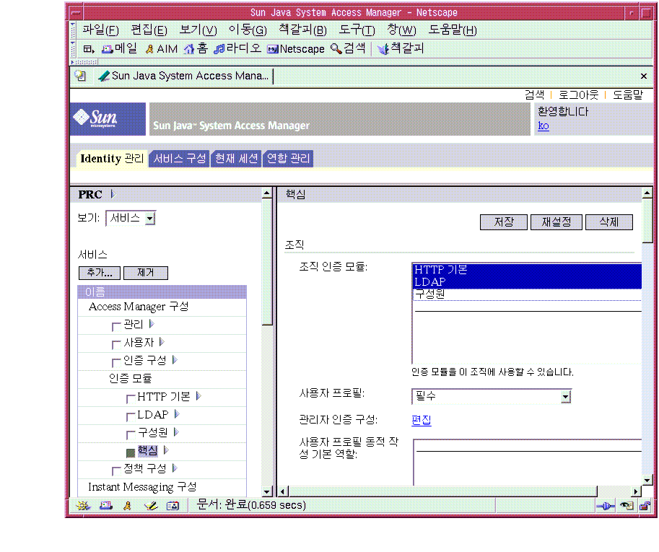
Task: Click the eye icon in the status bar
Action: point(627,506)
